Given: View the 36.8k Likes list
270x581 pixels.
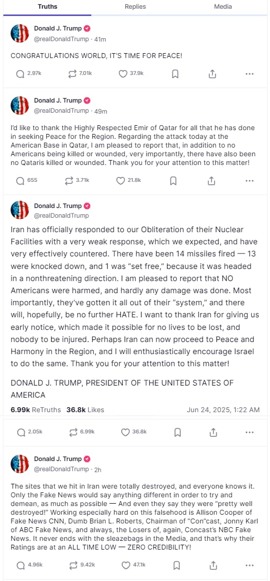Looking at the screenshot, I should click(x=85, y=410).
